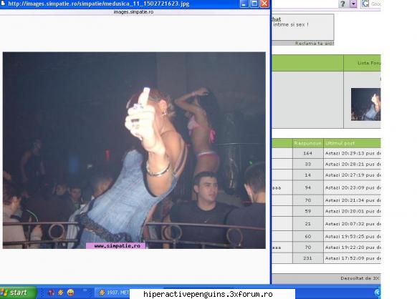Image resolution: width=417 pixels, height=299 pixels.
Task: Click the system tray icon at the taskbar's right end
Action: (378, 293)
